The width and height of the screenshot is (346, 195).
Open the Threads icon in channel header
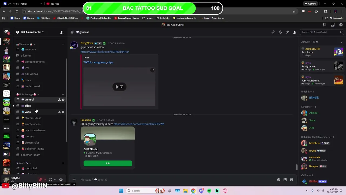[273, 32]
